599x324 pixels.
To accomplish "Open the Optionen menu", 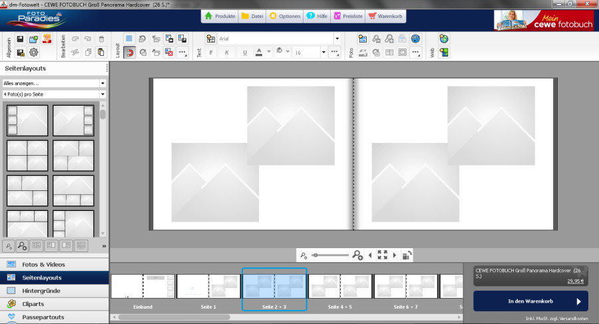I will [x=286, y=16].
